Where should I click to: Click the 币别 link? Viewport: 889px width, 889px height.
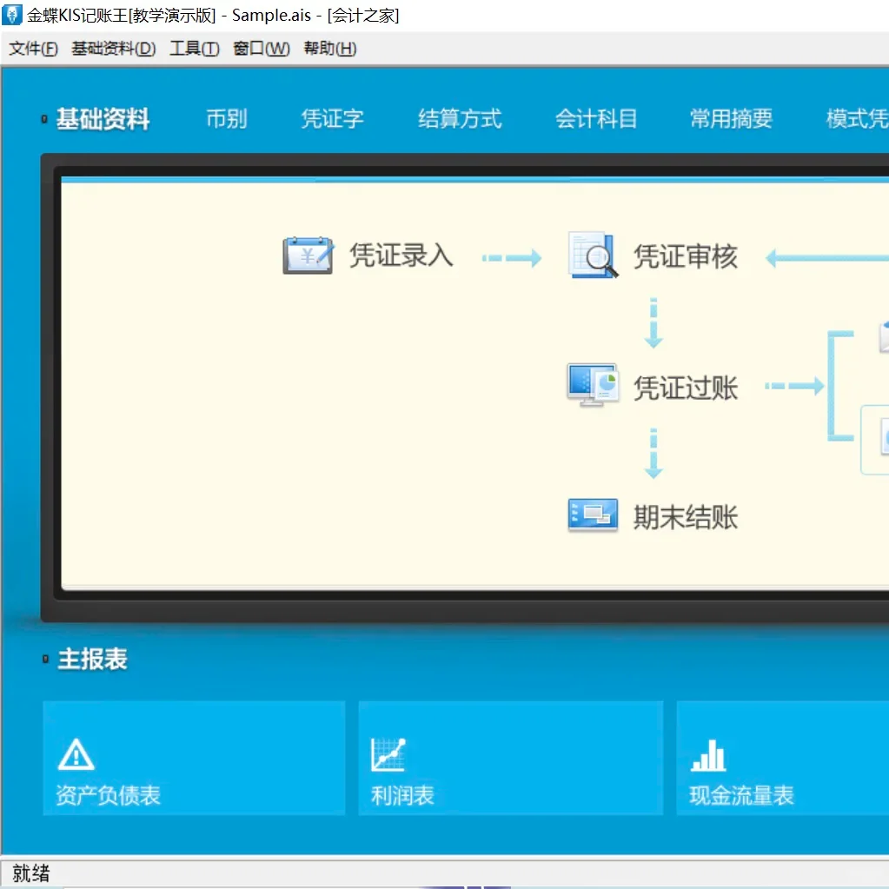pyautogui.click(x=227, y=119)
